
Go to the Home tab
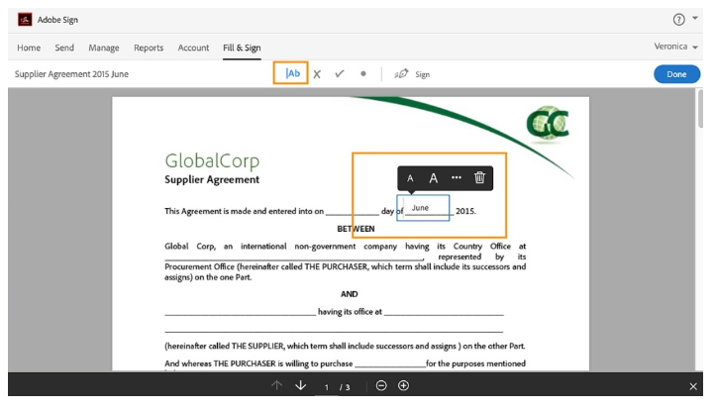click(29, 48)
